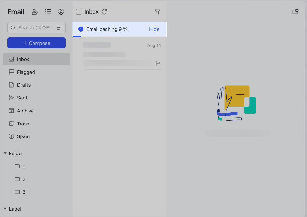Click the search filter options icon

[58, 28]
